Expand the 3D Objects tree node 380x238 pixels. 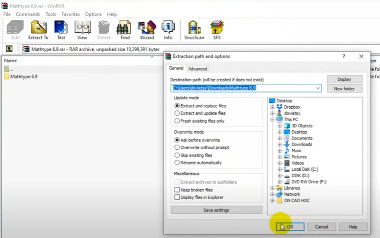(x=280, y=126)
